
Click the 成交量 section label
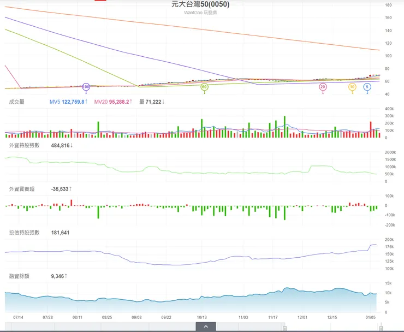(x=16, y=102)
